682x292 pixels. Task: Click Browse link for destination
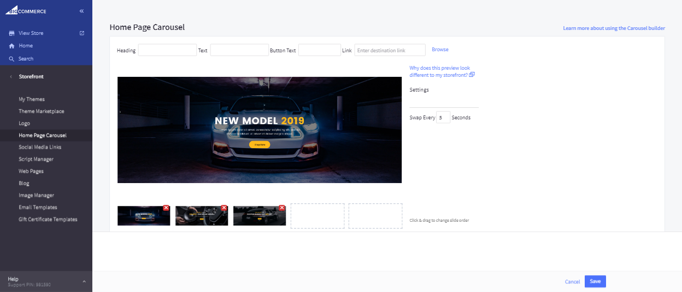point(440,50)
